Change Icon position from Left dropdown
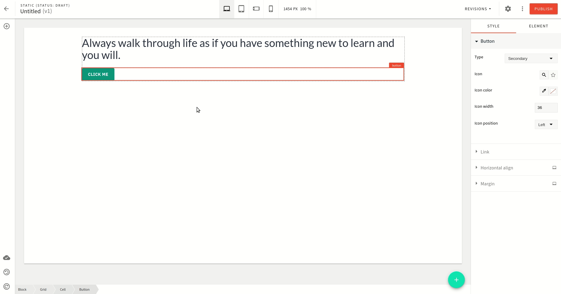This screenshot has width=561, height=294. click(546, 124)
